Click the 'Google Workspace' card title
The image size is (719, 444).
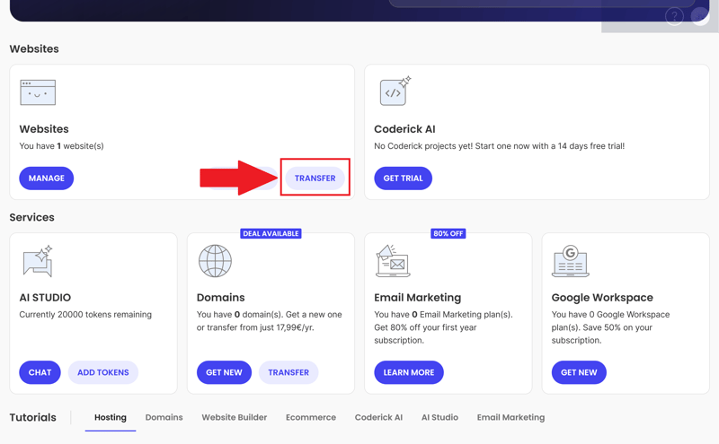coord(602,298)
